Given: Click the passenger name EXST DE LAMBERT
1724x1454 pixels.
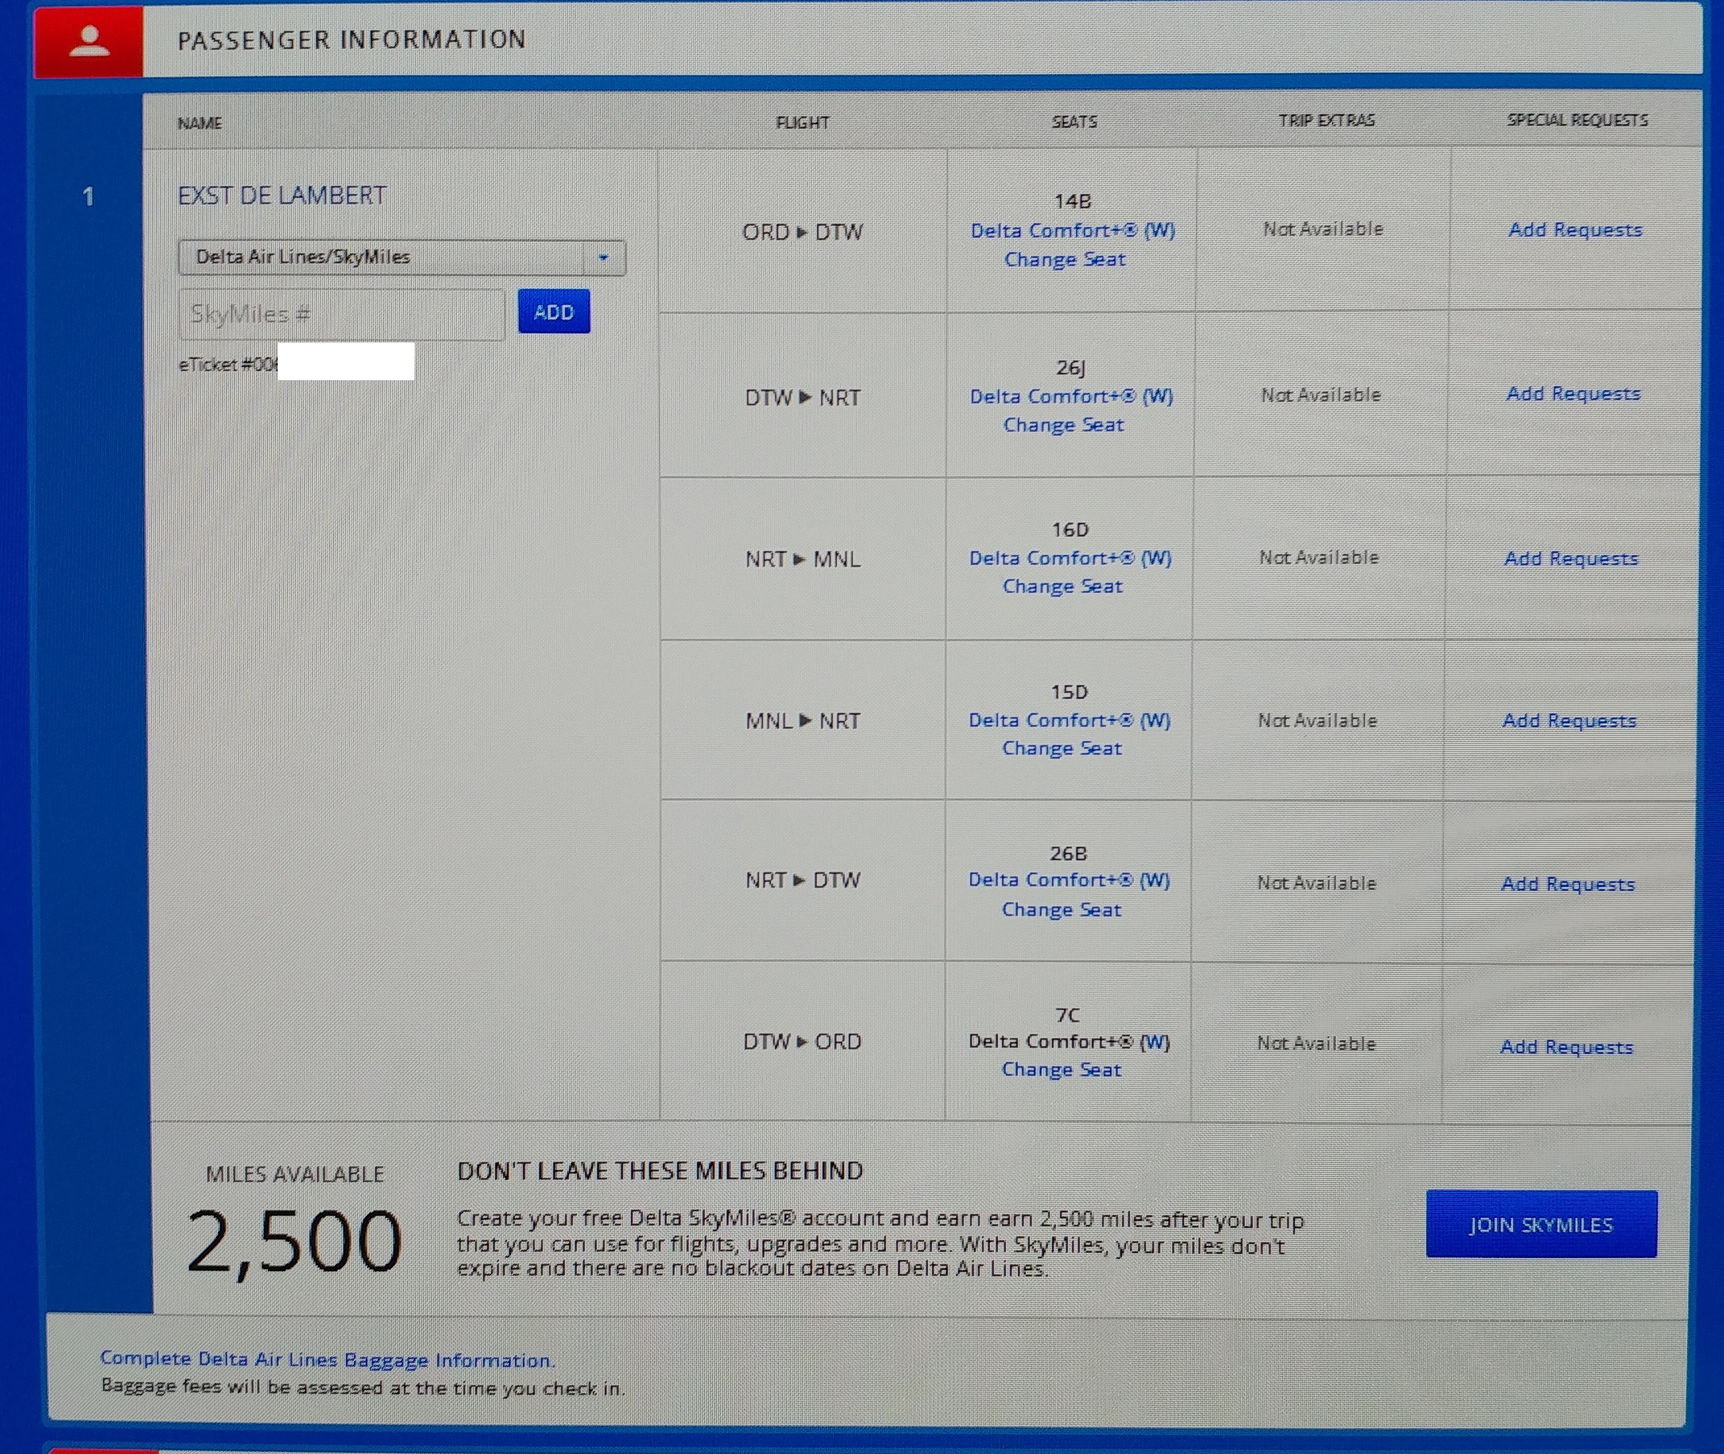Looking at the screenshot, I should [x=282, y=195].
